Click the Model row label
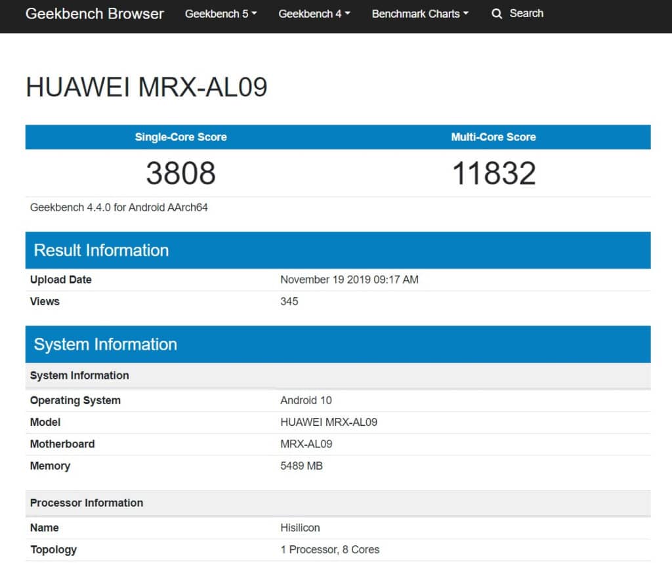This screenshot has height=563, width=672. tap(45, 423)
